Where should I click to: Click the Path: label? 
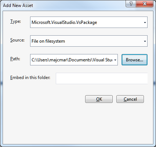click(x=15, y=59)
